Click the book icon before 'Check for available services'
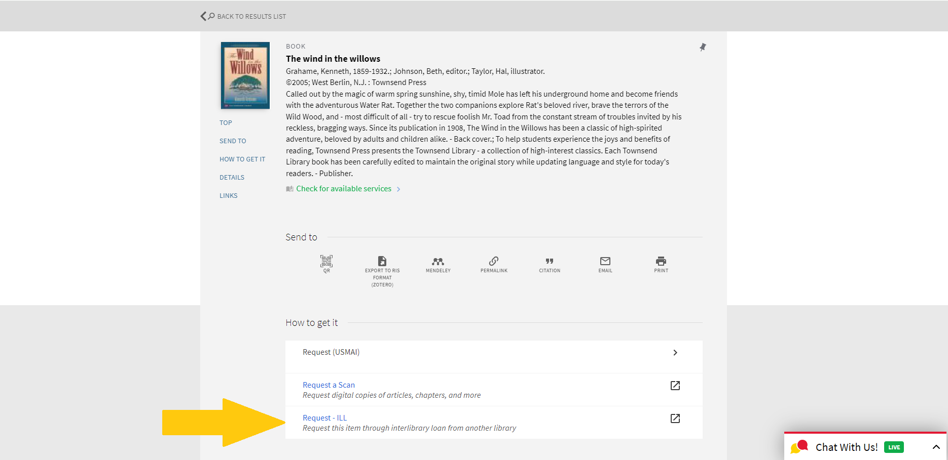The height and width of the screenshot is (460, 948). [289, 189]
